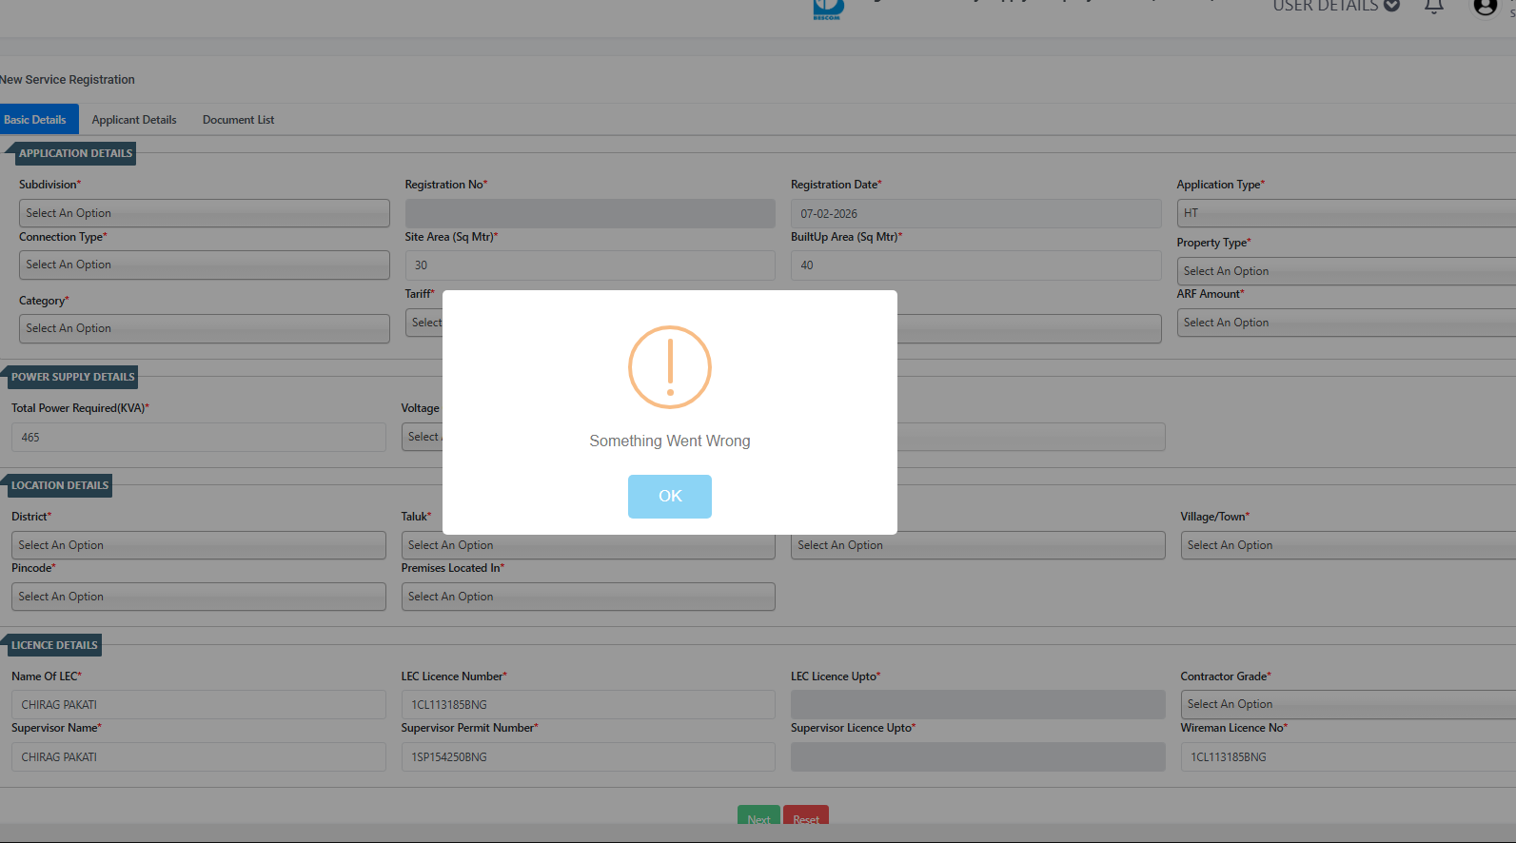Viewport: 1516px width, 843px height.
Task: Focus the Supervisor Licence Upto field
Action: 977,756
